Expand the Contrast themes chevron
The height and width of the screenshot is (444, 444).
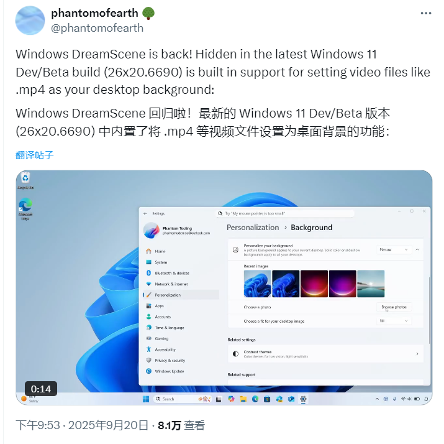[417, 354]
